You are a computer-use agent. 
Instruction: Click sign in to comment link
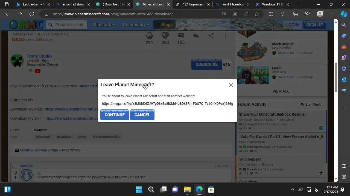[56, 150]
